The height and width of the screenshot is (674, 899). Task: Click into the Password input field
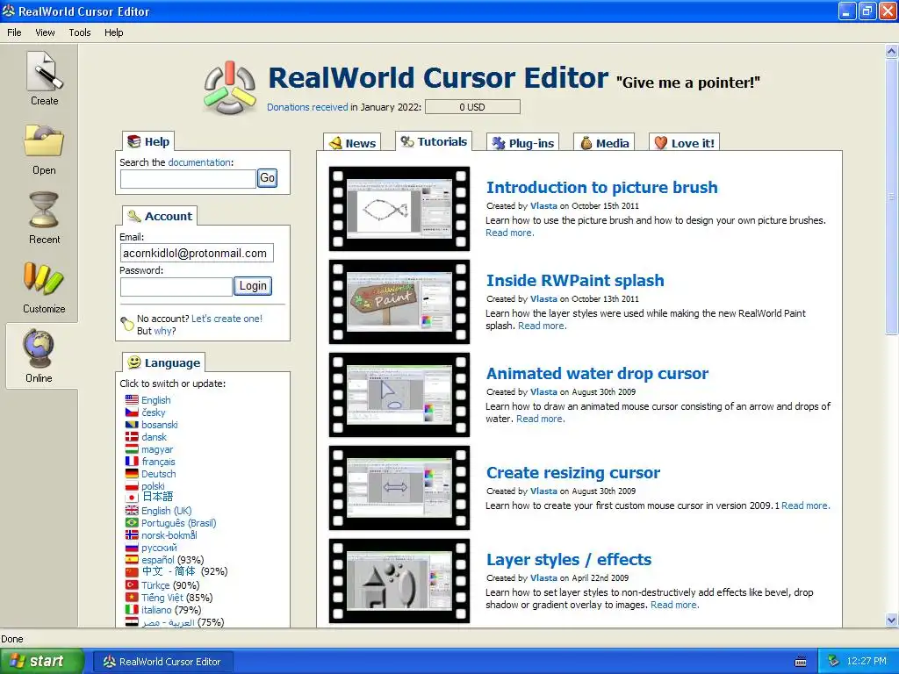coord(176,287)
